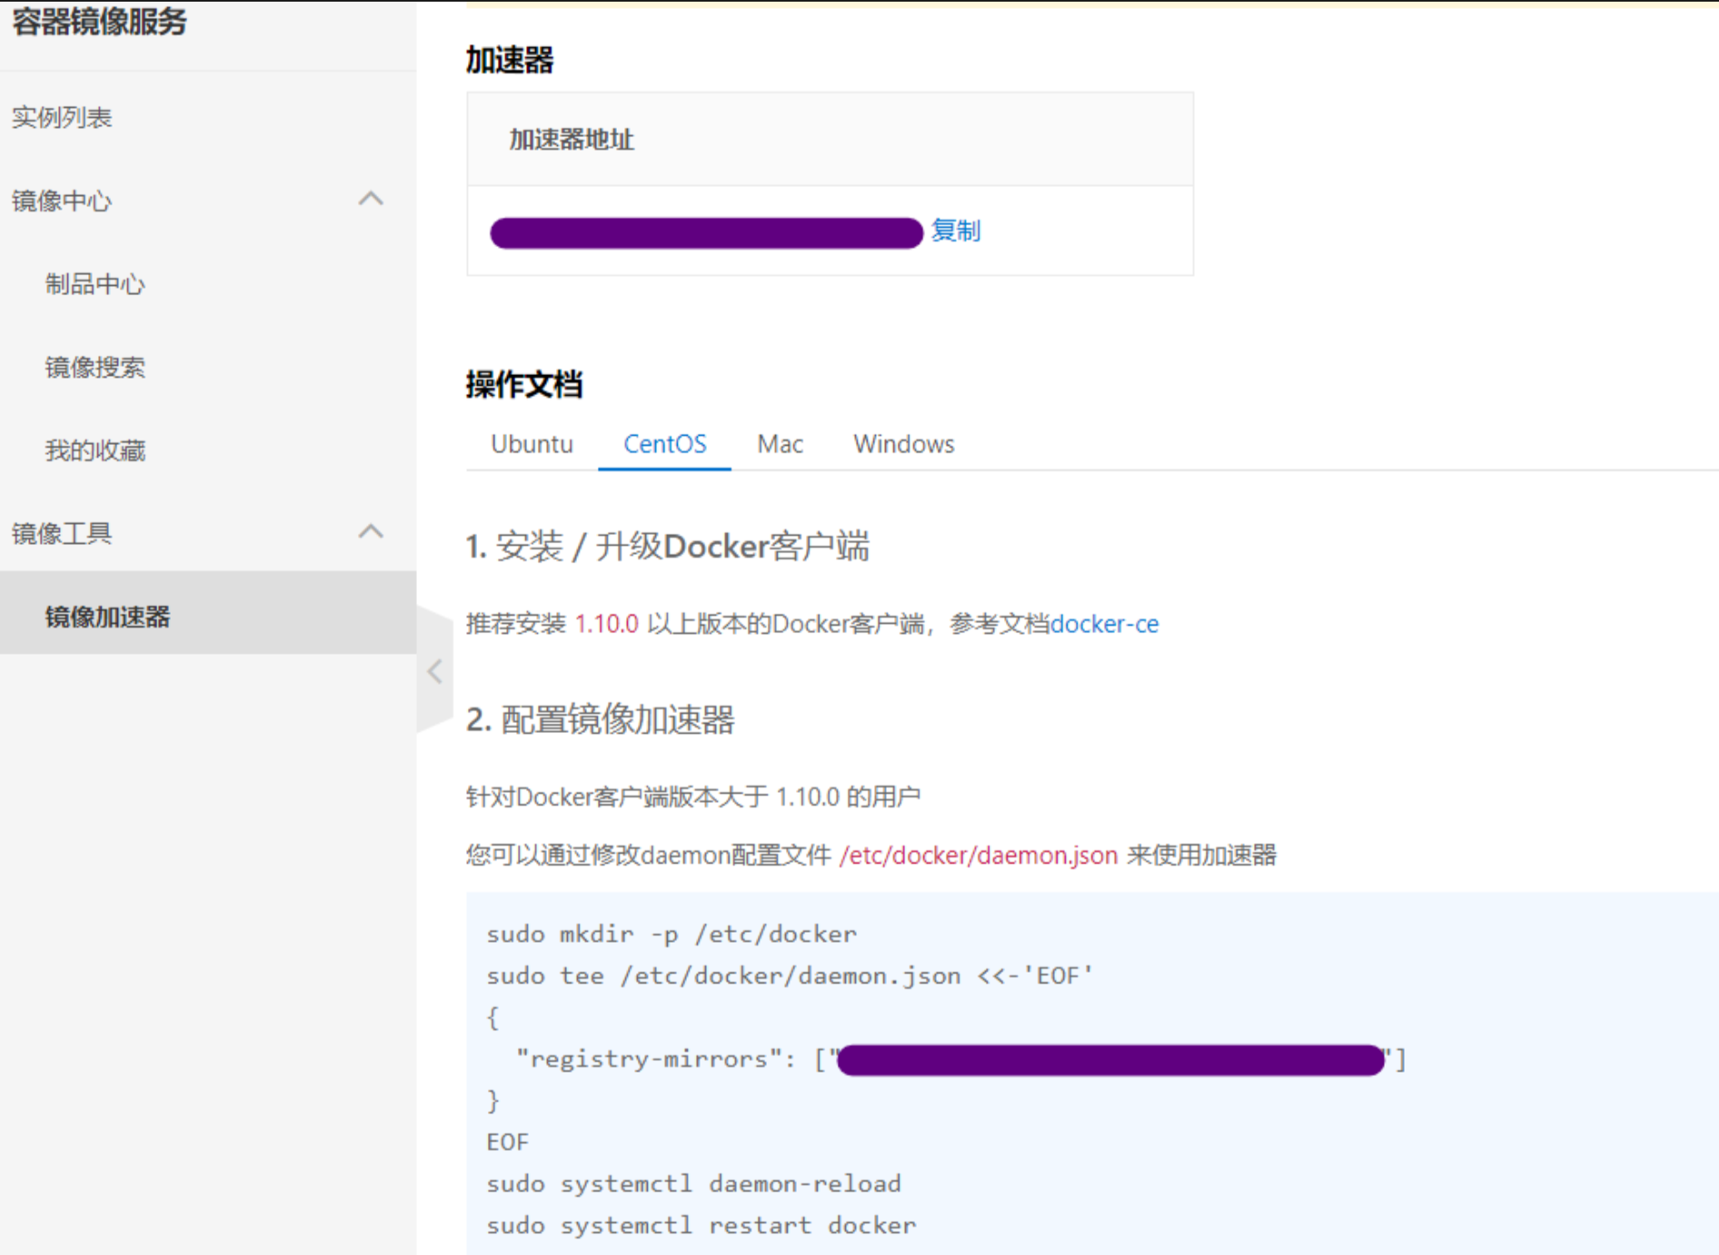Click the 'sudo mkdir -p /etc/docker' line
1719x1255 pixels.
671,934
